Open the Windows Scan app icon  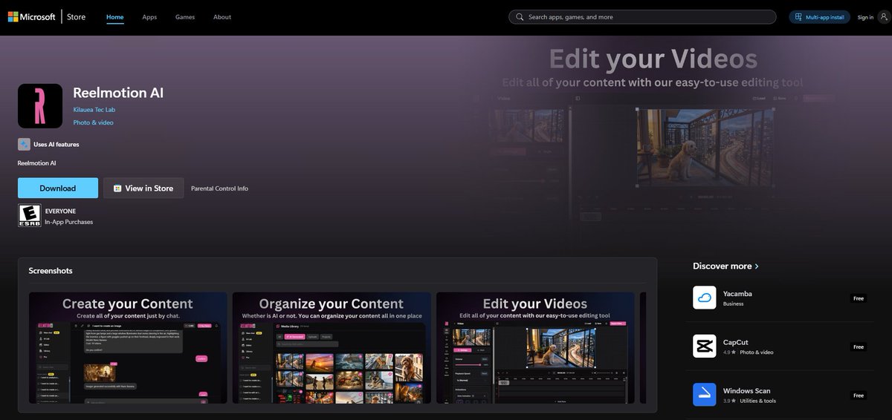(x=704, y=395)
